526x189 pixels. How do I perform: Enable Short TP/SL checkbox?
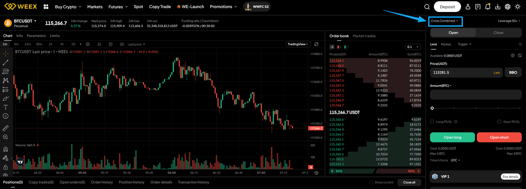click(499, 122)
